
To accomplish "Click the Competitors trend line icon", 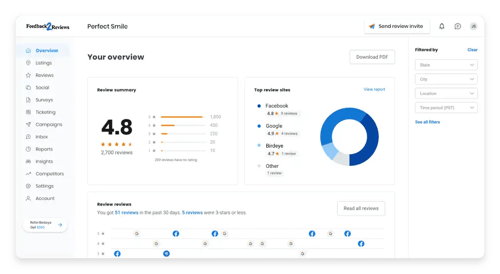I will click(x=28, y=174).
